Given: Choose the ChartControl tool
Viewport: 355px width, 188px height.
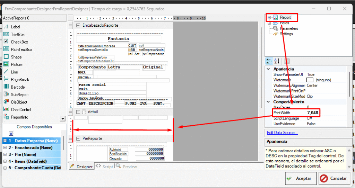Looking at the screenshot, I should click(x=21, y=110).
